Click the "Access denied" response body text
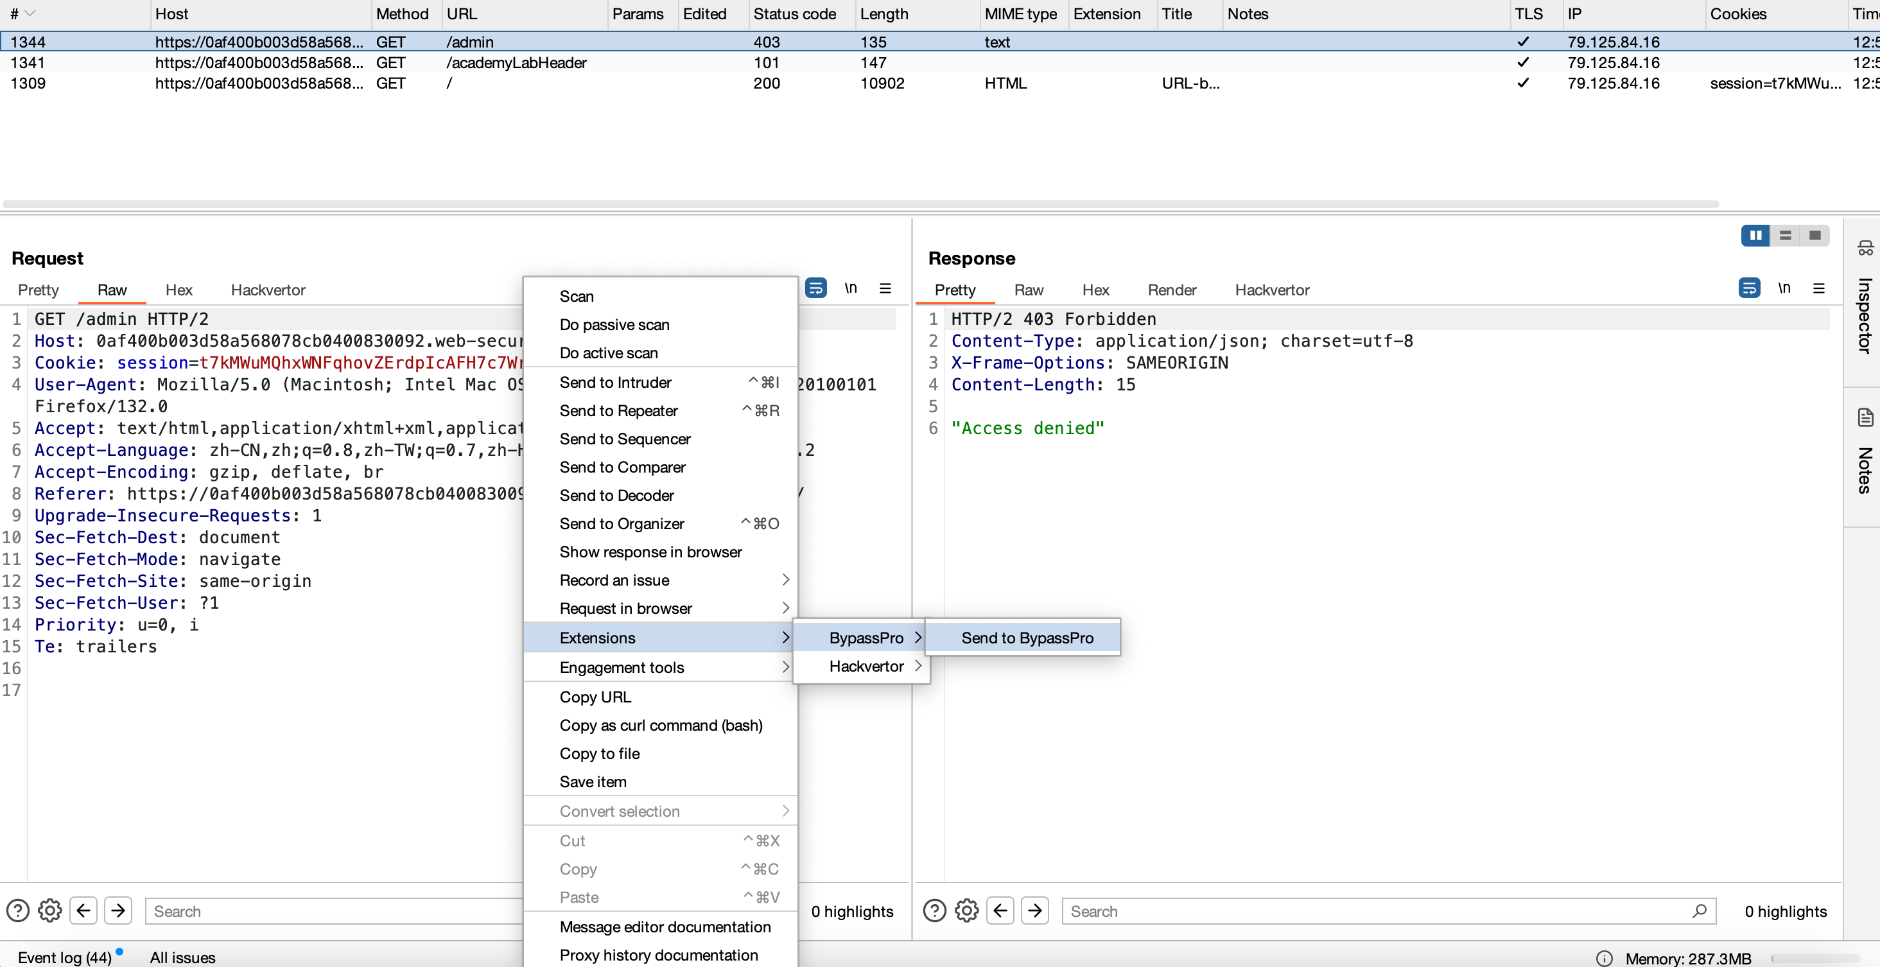1880x967 pixels. pos(1027,428)
